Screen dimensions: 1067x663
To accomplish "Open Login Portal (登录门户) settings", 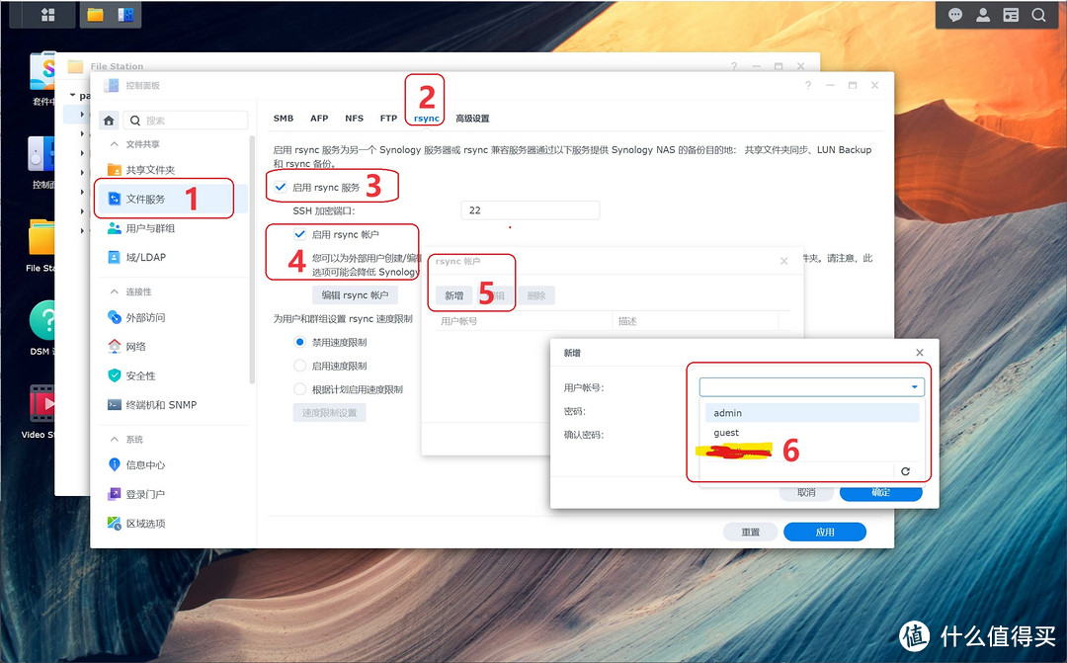I will (136, 494).
